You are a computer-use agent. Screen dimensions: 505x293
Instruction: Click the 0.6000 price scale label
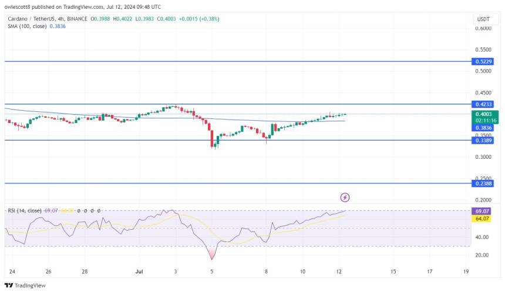pyautogui.click(x=484, y=28)
